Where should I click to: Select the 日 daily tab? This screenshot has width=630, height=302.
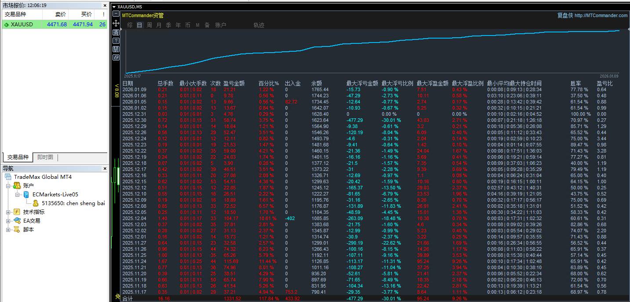pos(140,25)
